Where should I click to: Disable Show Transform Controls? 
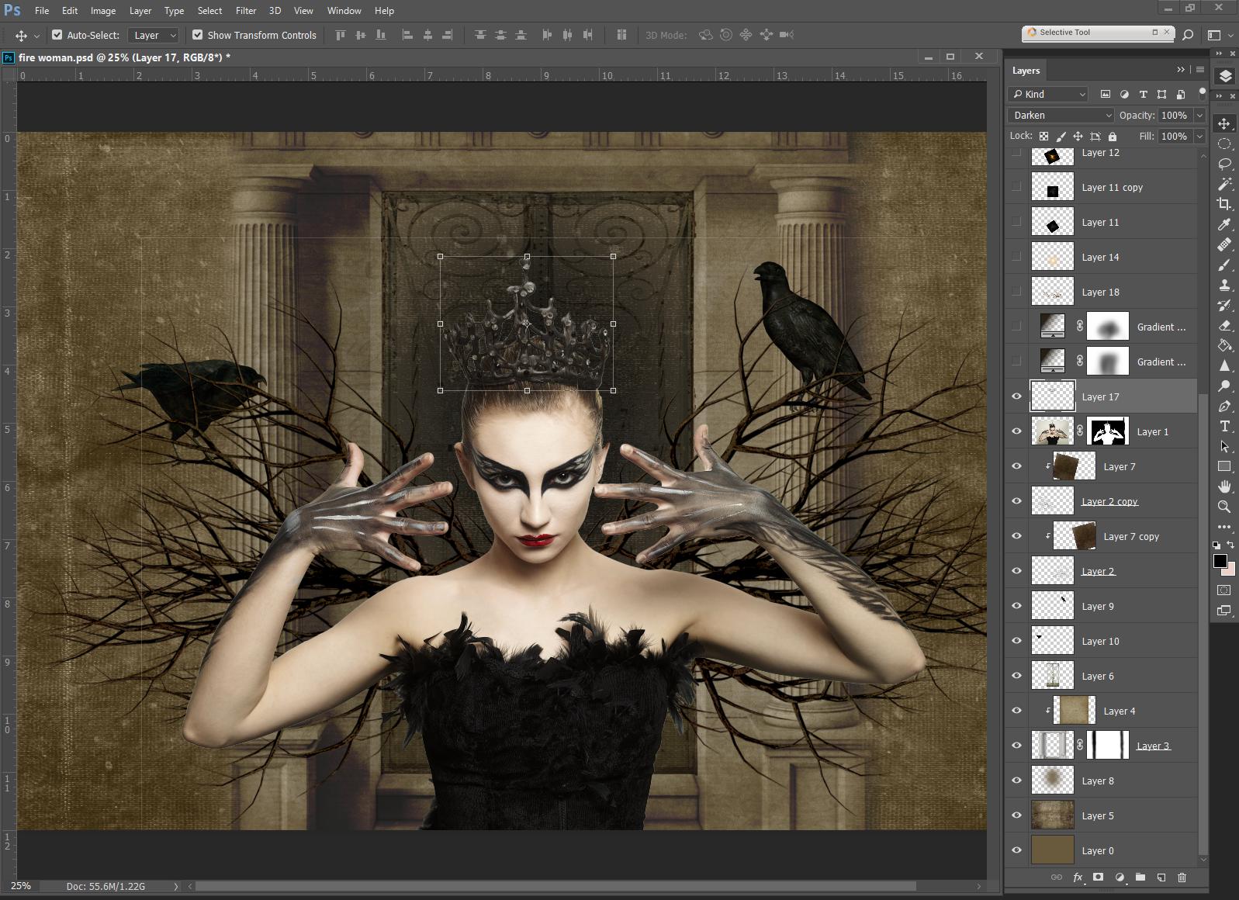tap(198, 35)
